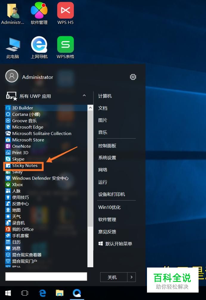
Task: Launch 录音机 app
Action: (46, 223)
